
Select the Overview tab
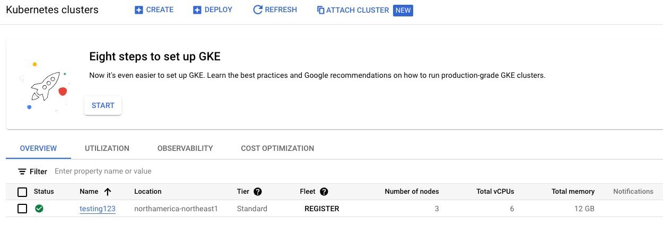38,148
